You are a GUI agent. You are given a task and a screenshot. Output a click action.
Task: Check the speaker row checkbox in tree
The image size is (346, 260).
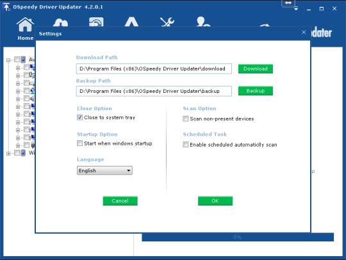pos(26,98)
